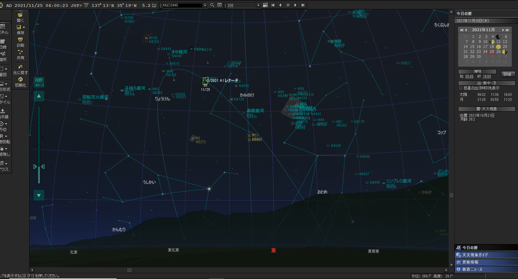Go to previous month in the calendar
The image size is (518, 279).
[x=466, y=29]
